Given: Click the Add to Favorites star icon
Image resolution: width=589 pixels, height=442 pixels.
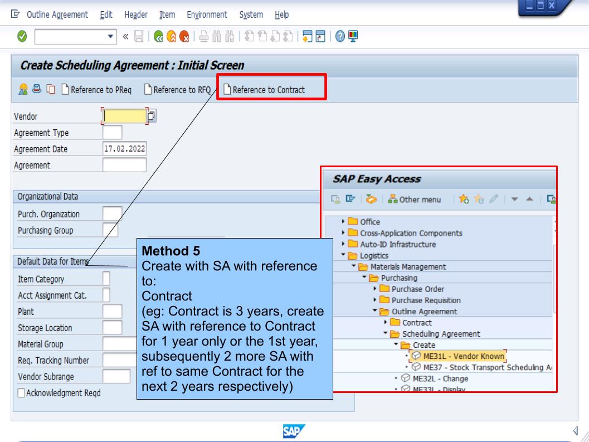Looking at the screenshot, I should tap(464, 199).
